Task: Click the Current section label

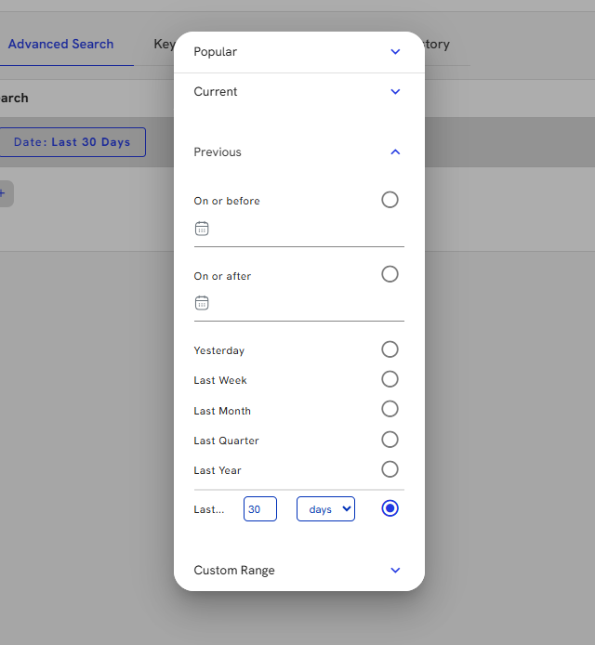Action: coord(216,92)
